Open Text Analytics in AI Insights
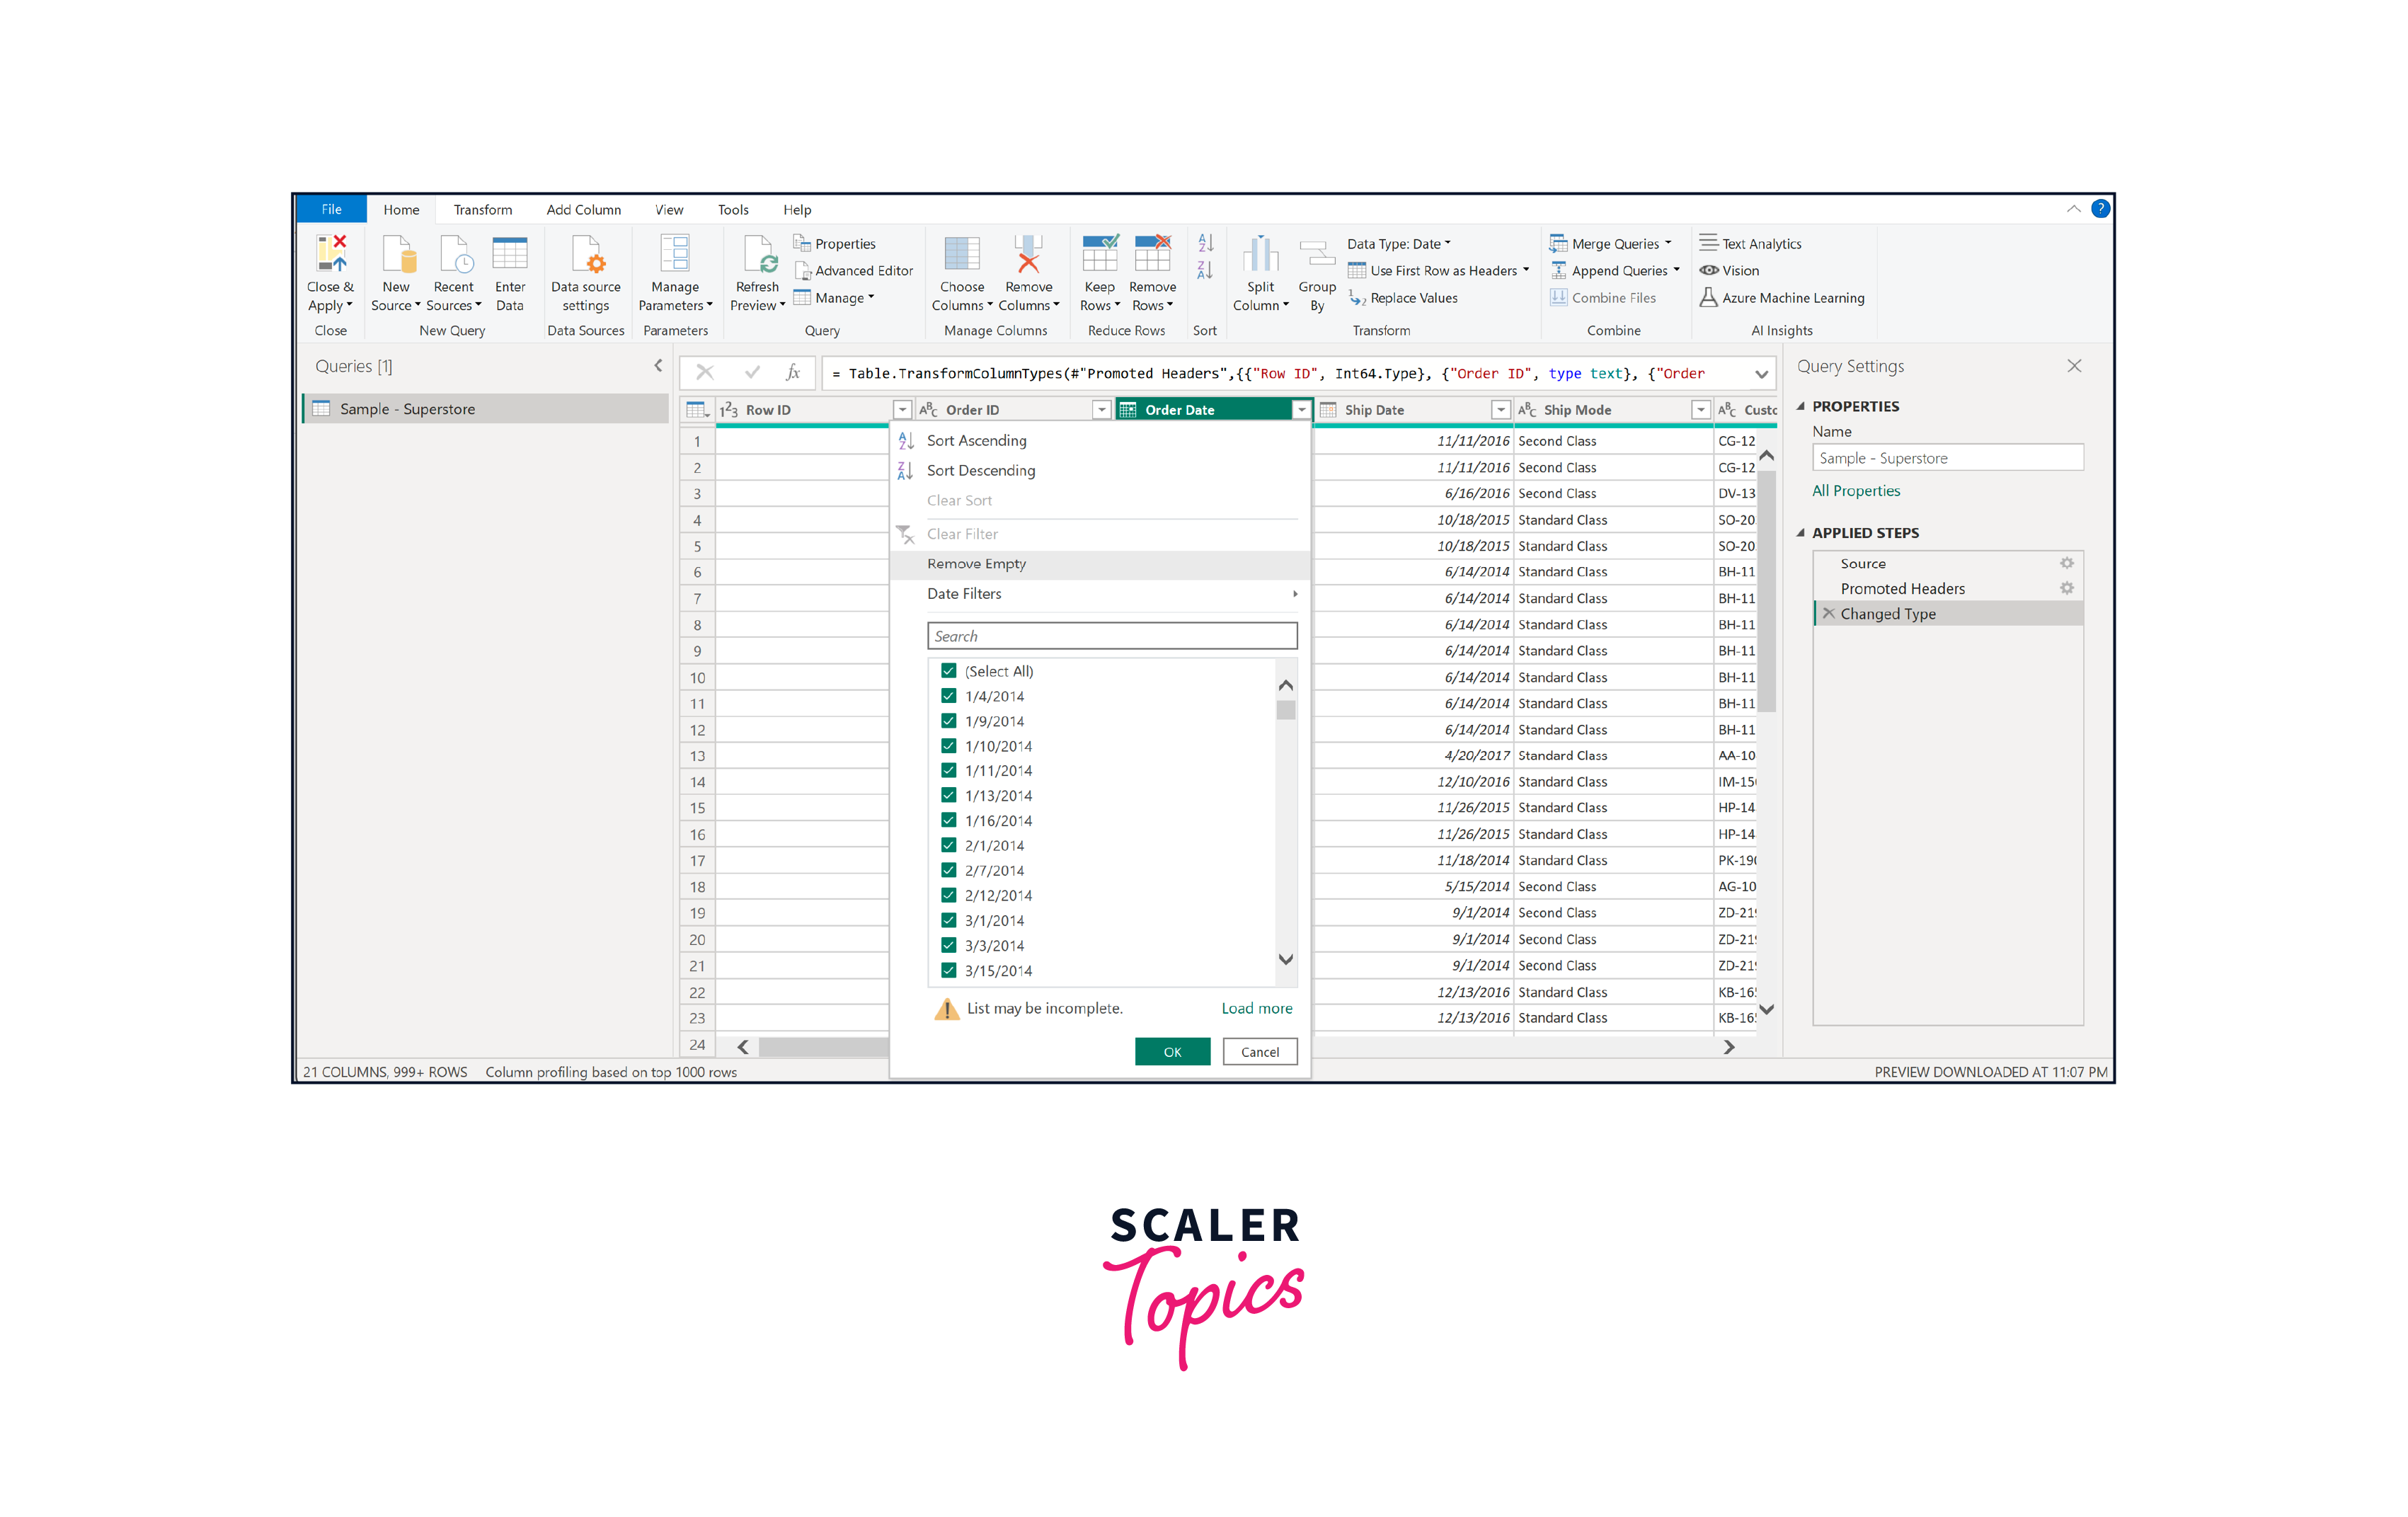The width and height of the screenshot is (2408, 1517). (1760, 244)
